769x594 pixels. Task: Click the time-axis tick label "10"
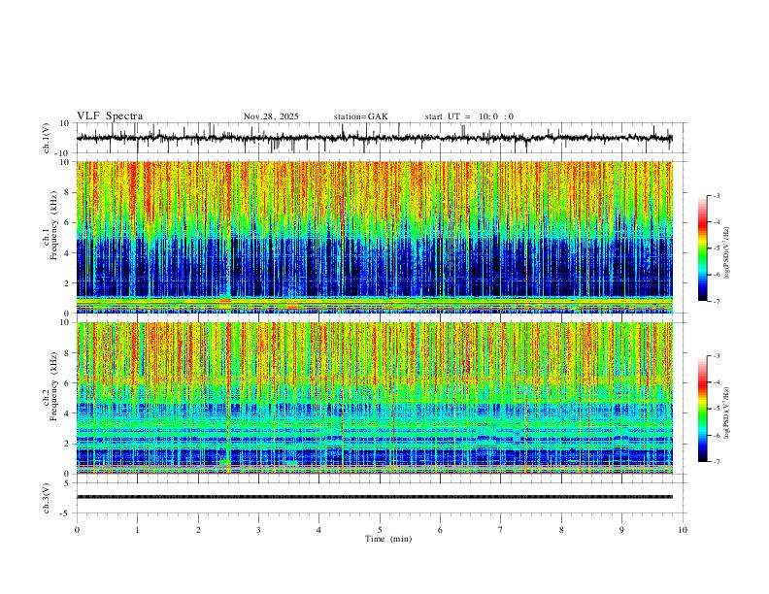[683, 530]
